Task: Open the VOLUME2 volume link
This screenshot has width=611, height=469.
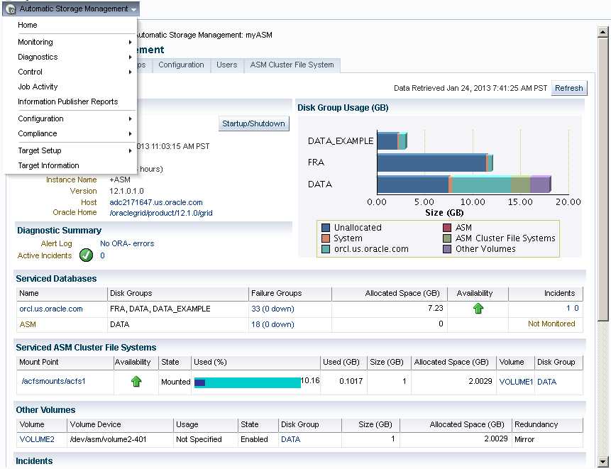Action: tap(37, 439)
